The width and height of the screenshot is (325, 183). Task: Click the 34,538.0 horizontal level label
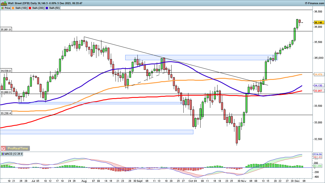[6, 71]
